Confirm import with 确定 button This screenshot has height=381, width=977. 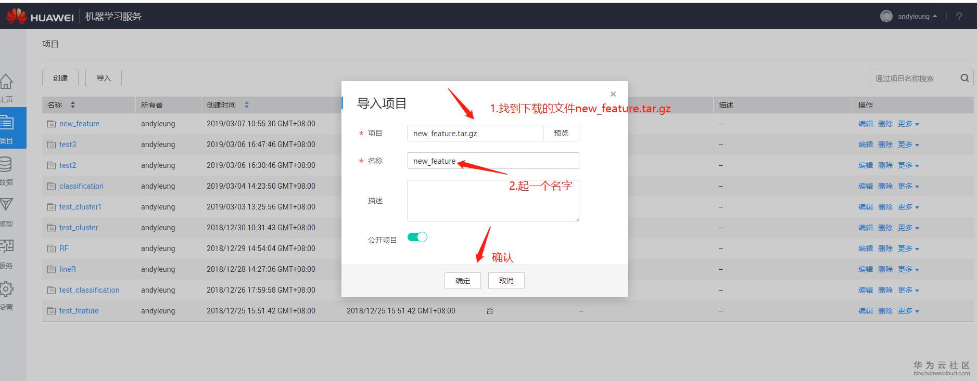pyautogui.click(x=463, y=281)
